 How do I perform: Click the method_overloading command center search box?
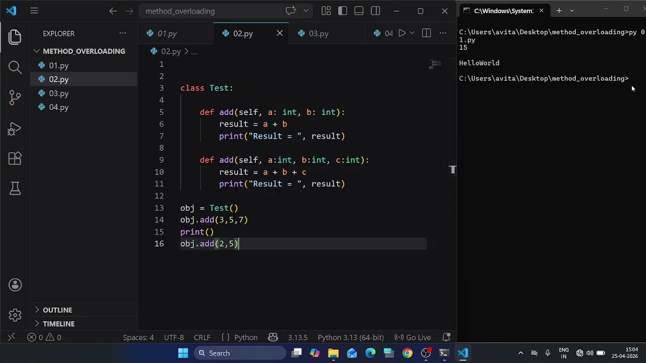pos(210,11)
